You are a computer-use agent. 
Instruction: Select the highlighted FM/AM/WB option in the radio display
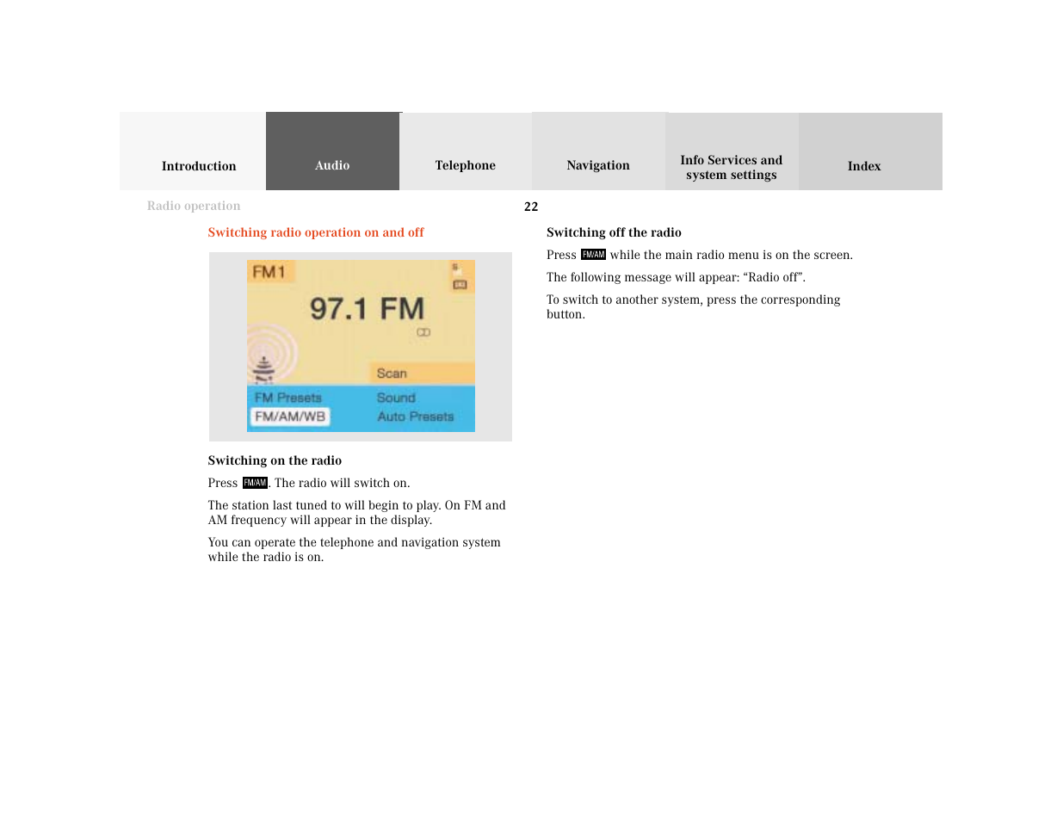coord(290,417)
